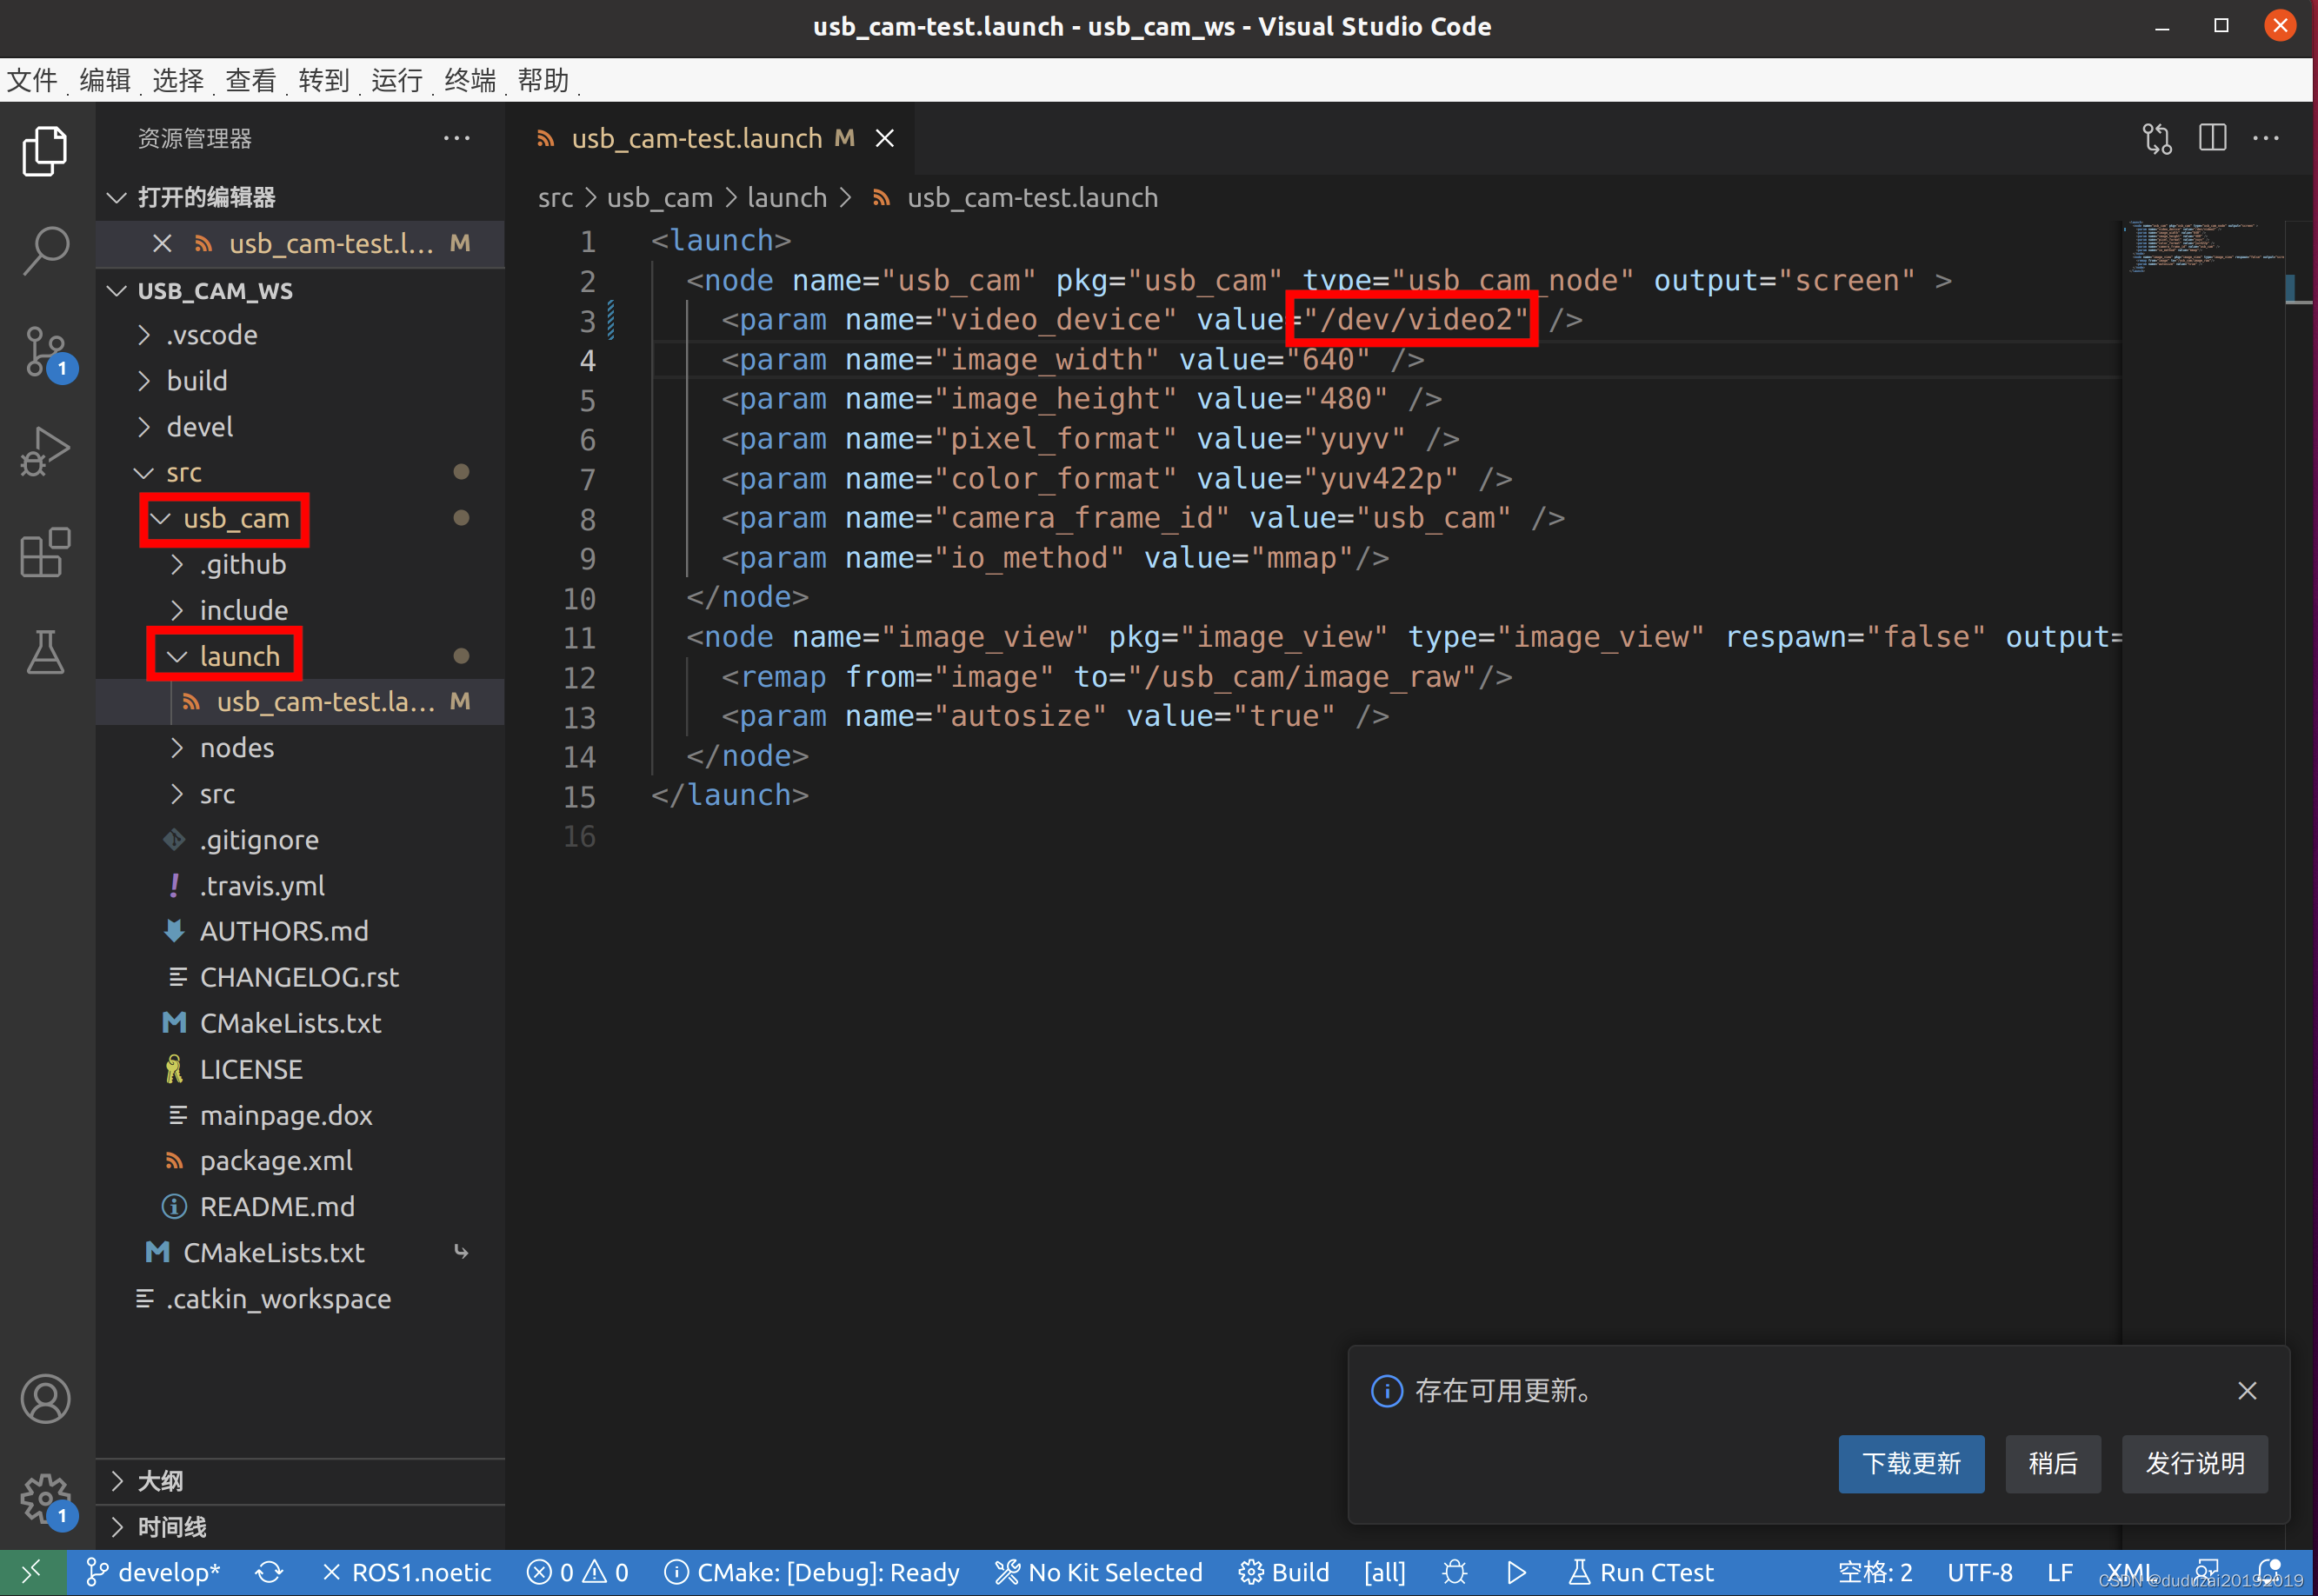The width and height of the screenshot is (2318, 1596).
Task: Open the explorer panel more actions menu
Action: click(x=456, y=138)
